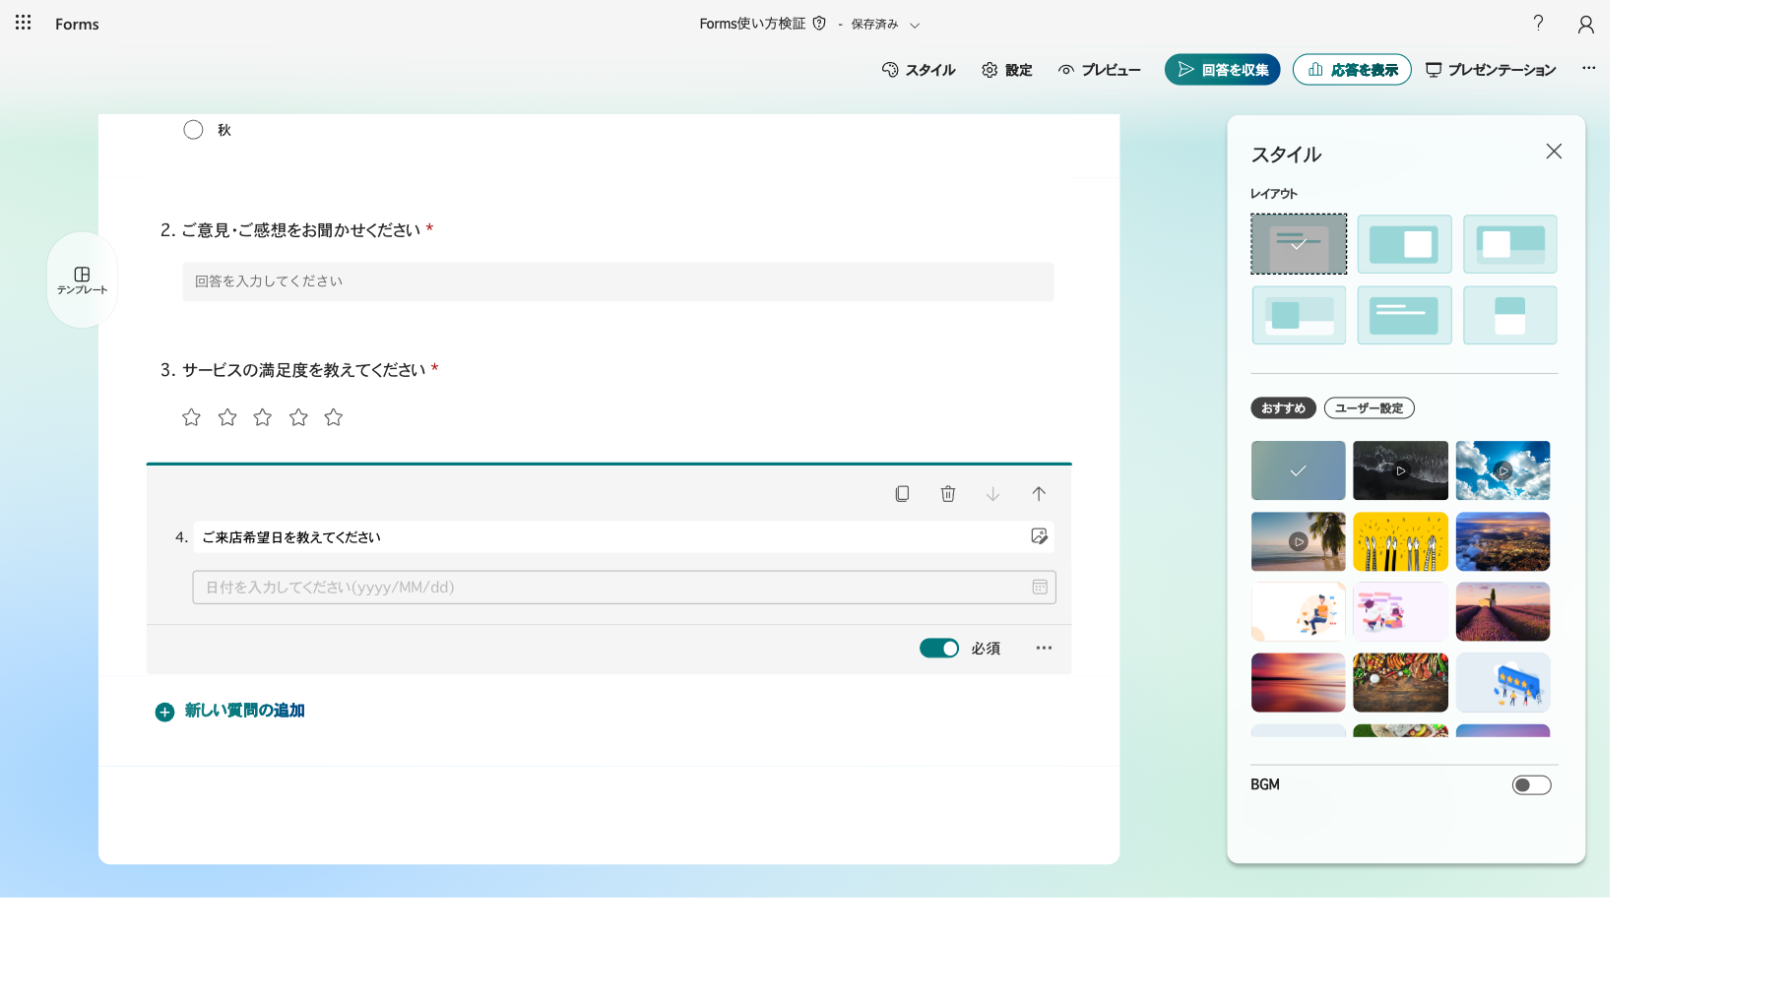Expand the 保存済み title dropdown chevron
1788x997 pixels.
click(915, 25)
